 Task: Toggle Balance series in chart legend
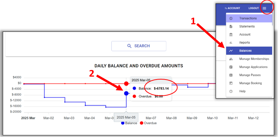coord(129,123)
